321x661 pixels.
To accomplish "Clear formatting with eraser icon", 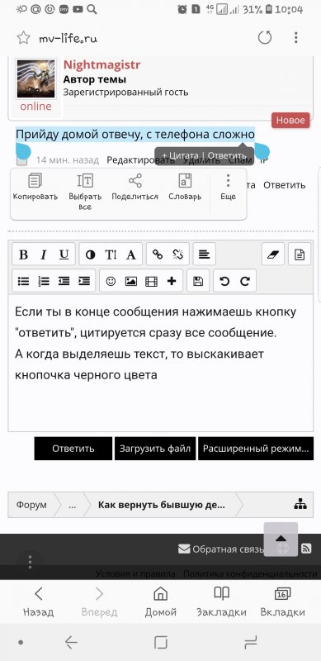I will pyautogui.click(x=273, y=254).
